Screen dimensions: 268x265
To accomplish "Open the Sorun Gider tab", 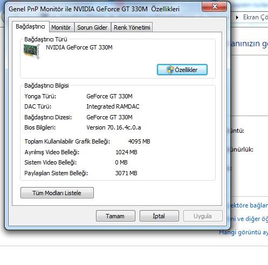I will (92, 27).
